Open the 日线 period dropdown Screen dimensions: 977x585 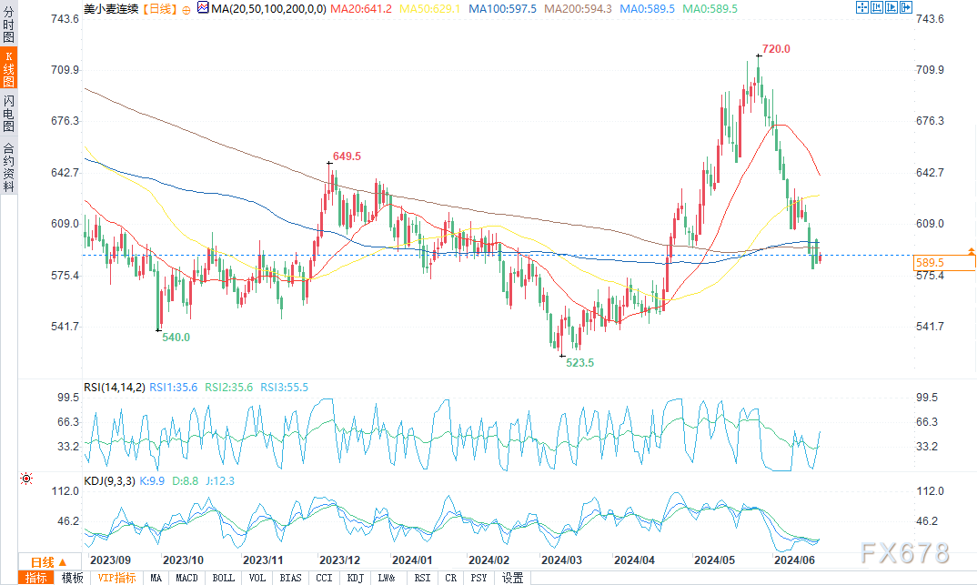pos(42,561)
